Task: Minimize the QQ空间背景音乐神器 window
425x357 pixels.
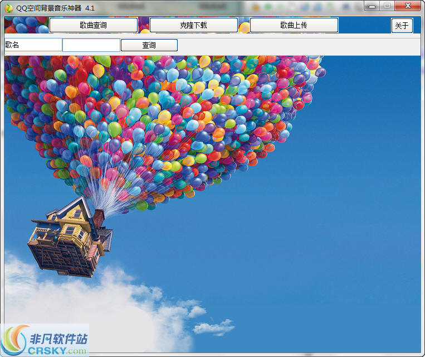Action: pos(372,6)
